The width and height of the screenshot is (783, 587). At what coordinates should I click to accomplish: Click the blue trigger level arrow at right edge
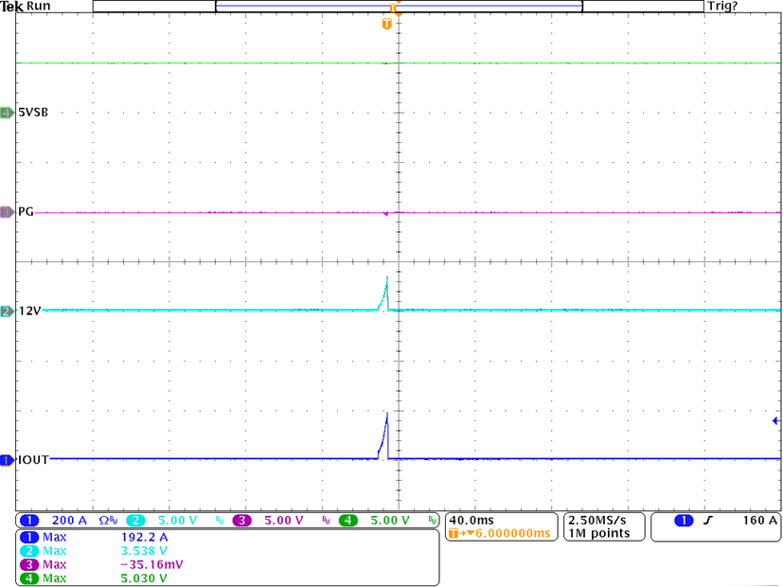[776, 420]
